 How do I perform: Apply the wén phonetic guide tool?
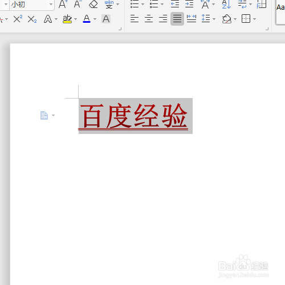point(109,4)
